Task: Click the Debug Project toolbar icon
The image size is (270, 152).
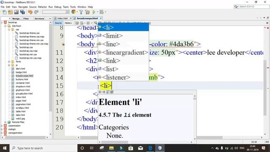Action: pyautogui.click(x=102, y=12)
